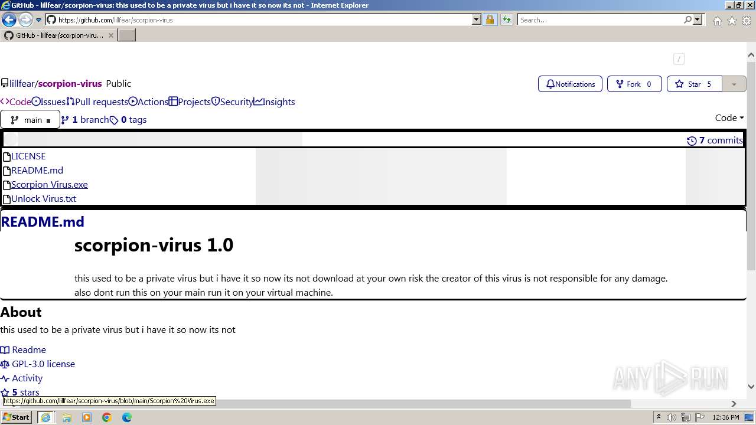Image resolution: width=756 pixels, height=425 pixels.
Task: Click the network tray icon
Action: (x=686, y=417)
